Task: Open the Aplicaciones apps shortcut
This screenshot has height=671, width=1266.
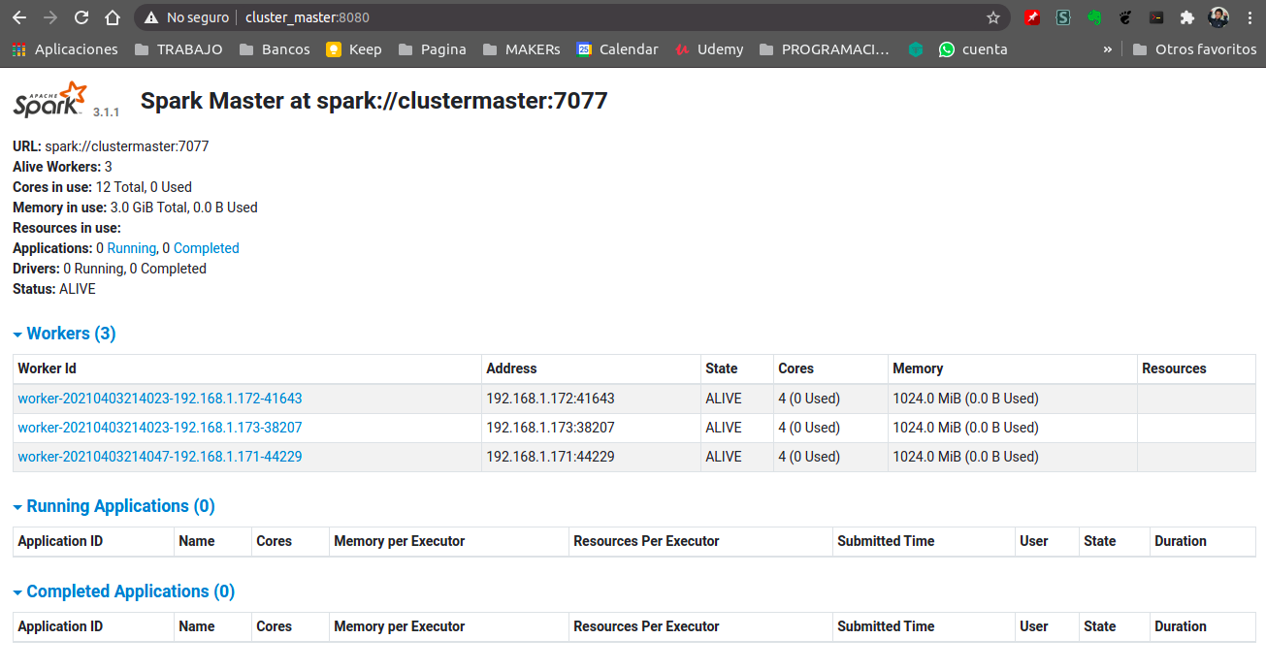Action: [x=65, y=49]
